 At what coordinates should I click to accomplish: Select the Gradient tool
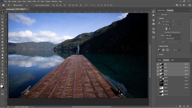click(2, 51)
